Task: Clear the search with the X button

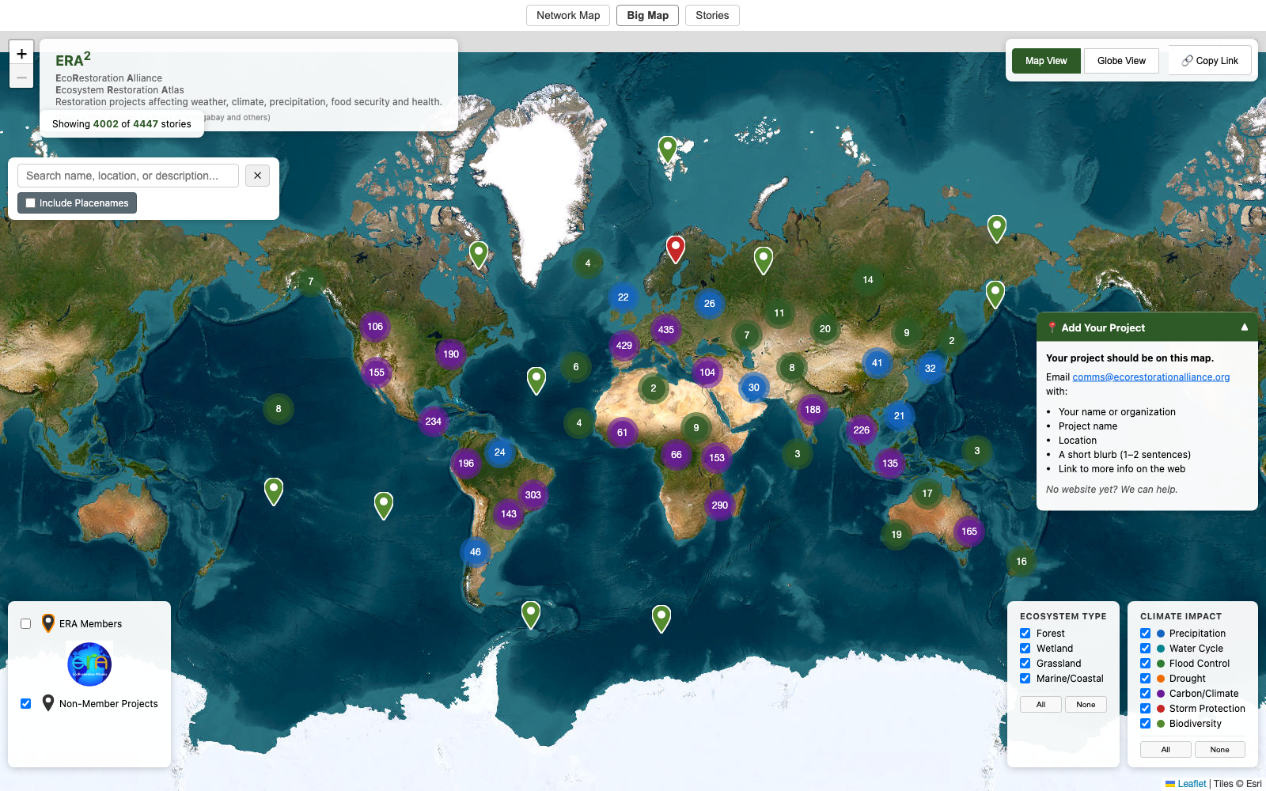Action: 257,176
